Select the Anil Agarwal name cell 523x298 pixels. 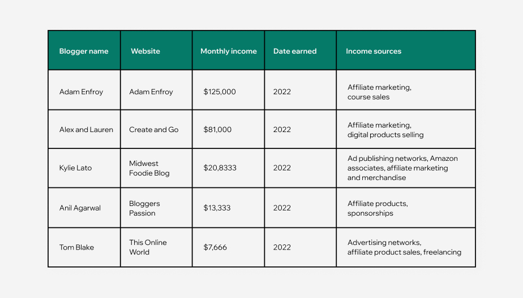pos(80,208)
